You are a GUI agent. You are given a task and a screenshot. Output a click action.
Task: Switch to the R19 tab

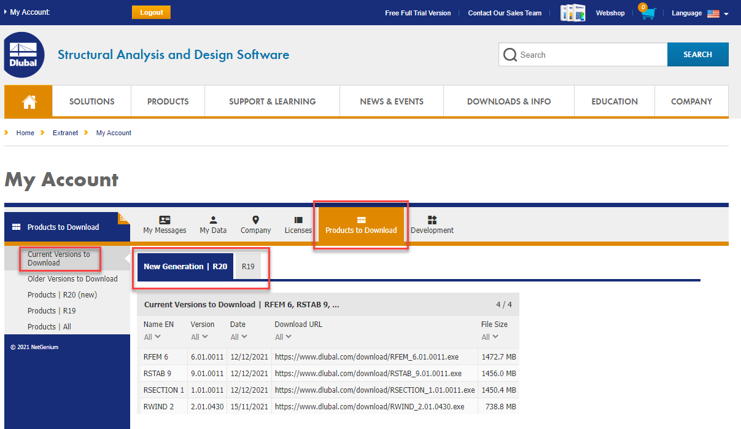(x=248, y=266)
